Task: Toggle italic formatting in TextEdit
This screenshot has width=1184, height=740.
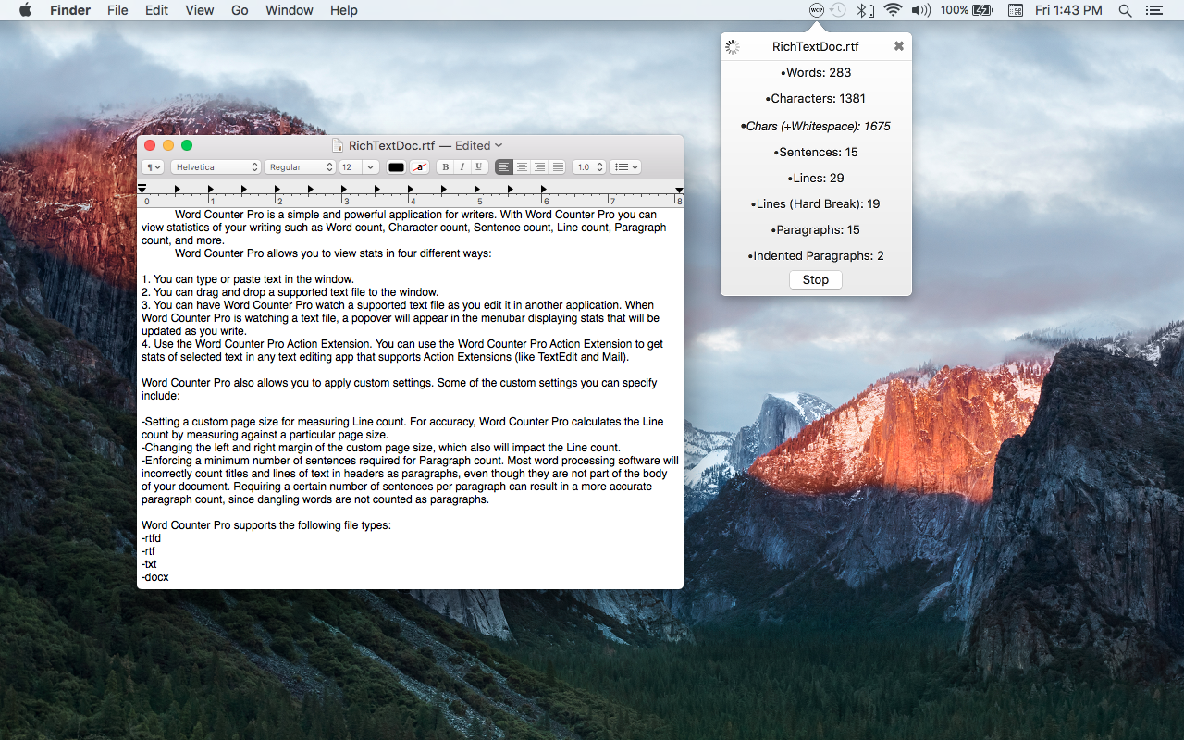Action: click(462, 167)
